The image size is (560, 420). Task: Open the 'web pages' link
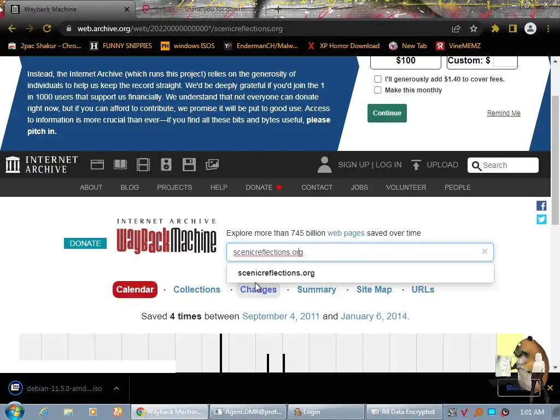pyautogui.click(x=346, y=233)
